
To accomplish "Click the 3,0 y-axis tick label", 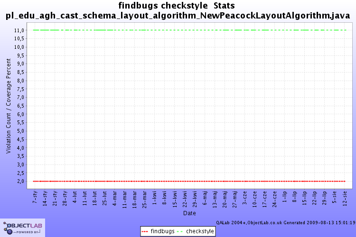I will (x=20, y=164).
